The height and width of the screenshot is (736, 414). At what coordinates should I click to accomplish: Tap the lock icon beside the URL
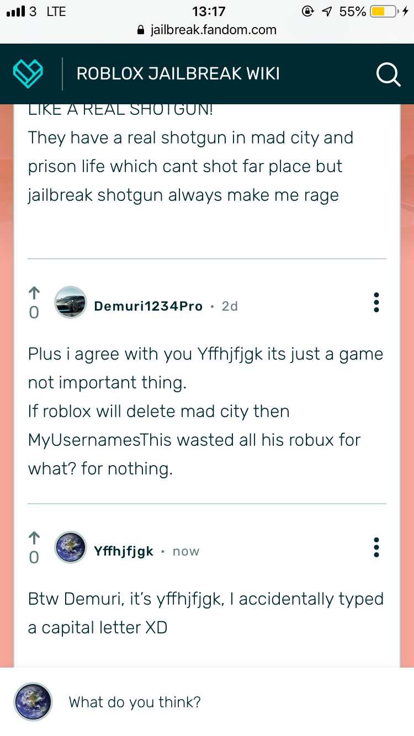click(x=140, y=30)
